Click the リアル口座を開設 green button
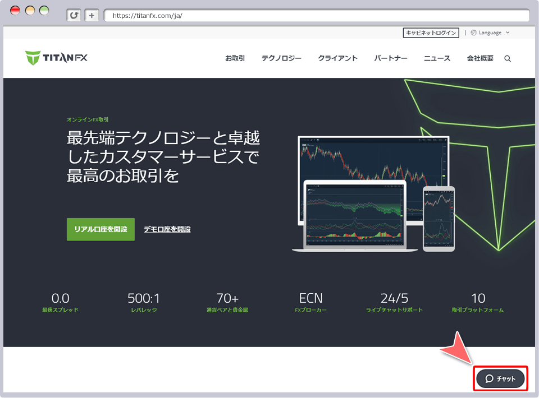 tap(101, 229)
